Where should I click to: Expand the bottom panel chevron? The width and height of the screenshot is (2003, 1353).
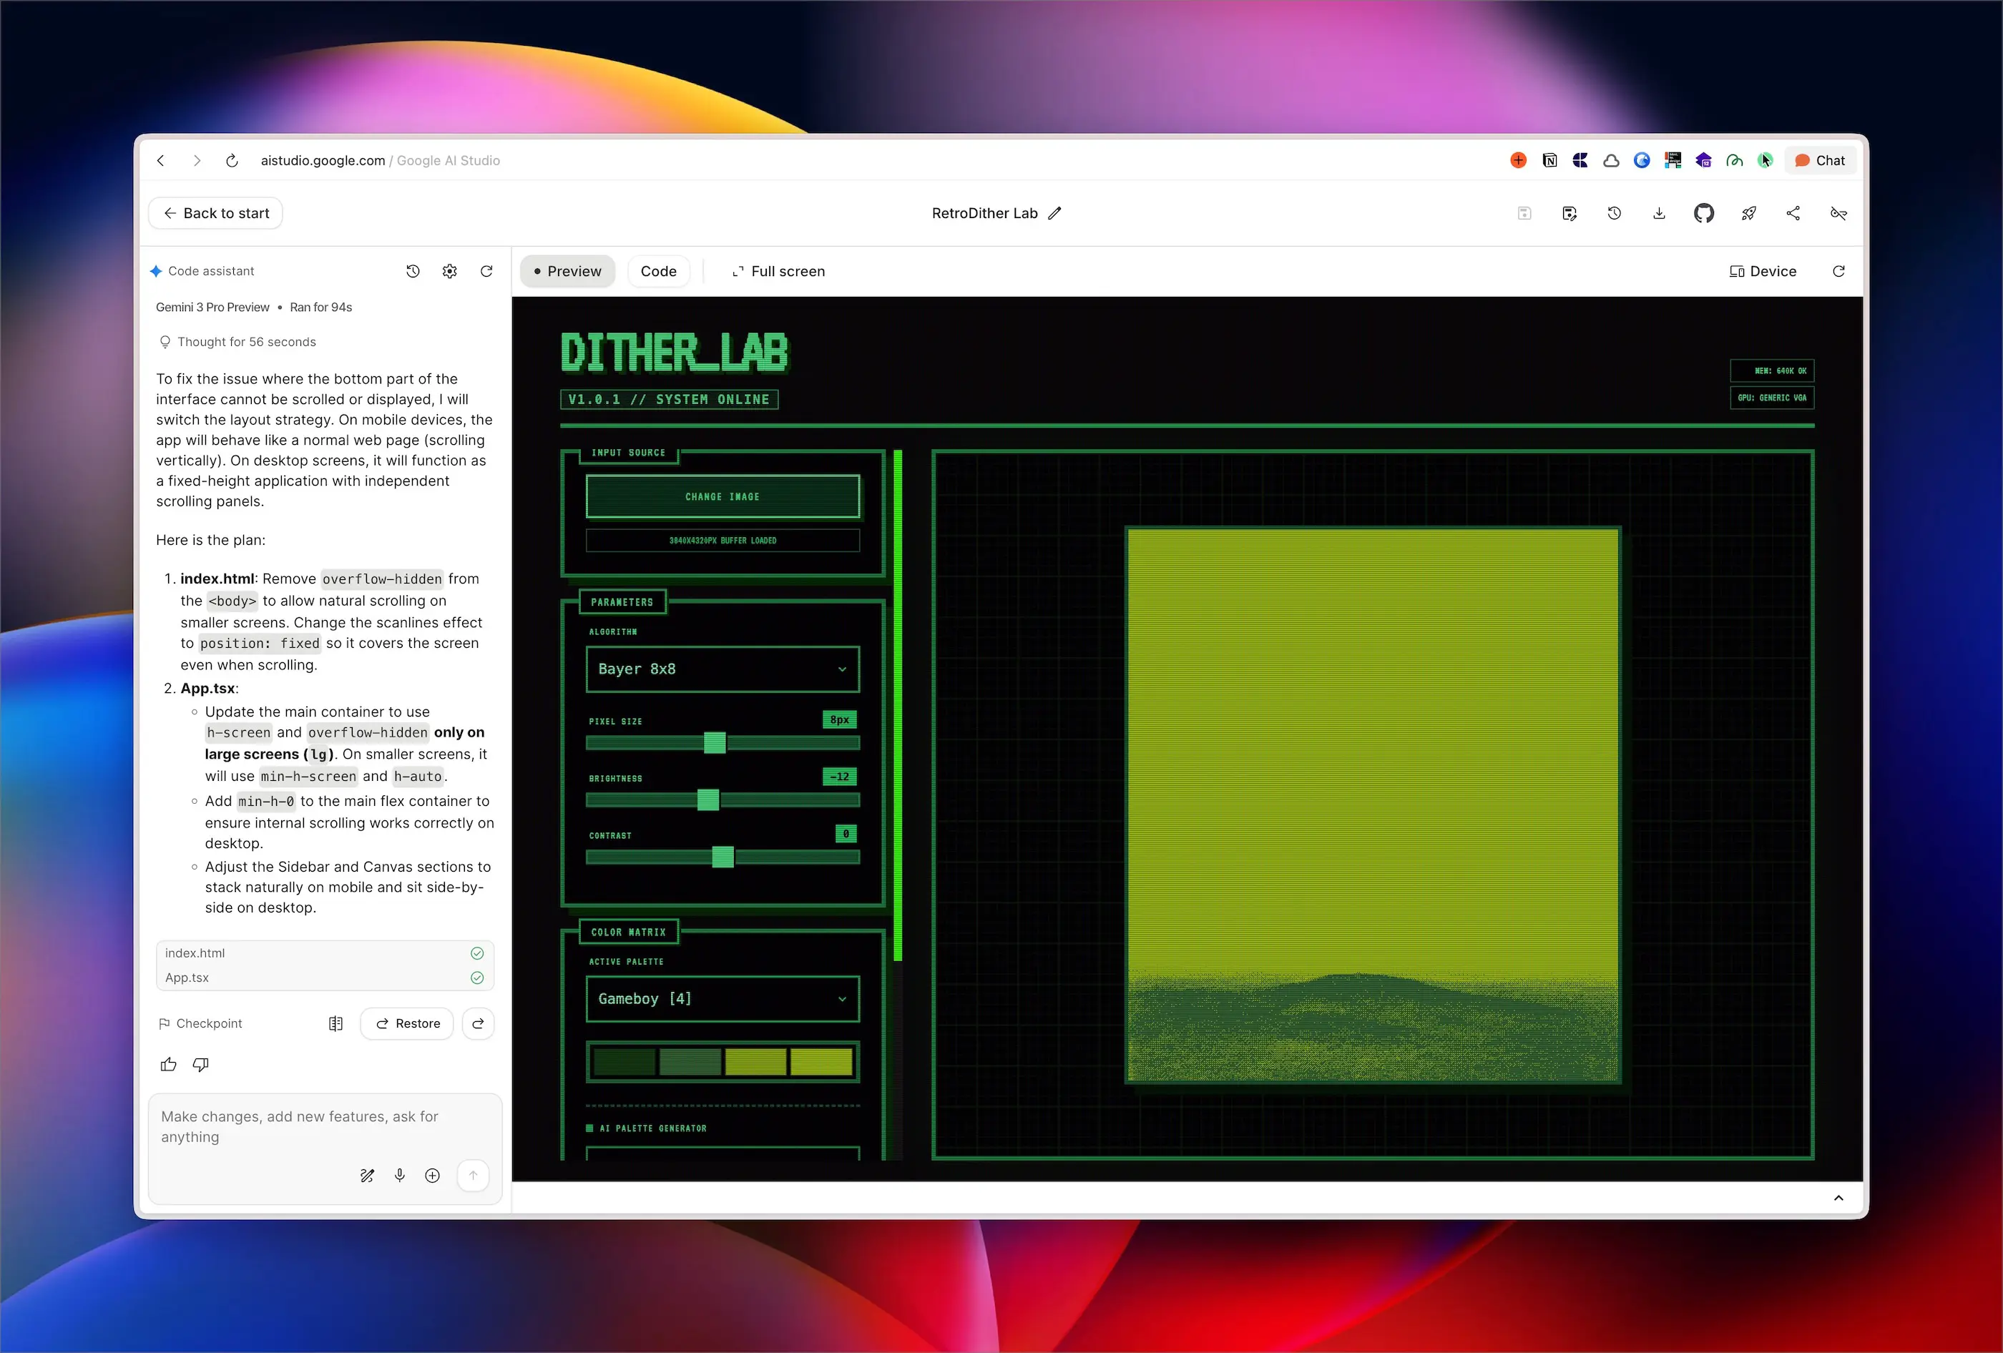[1838, 1198]
